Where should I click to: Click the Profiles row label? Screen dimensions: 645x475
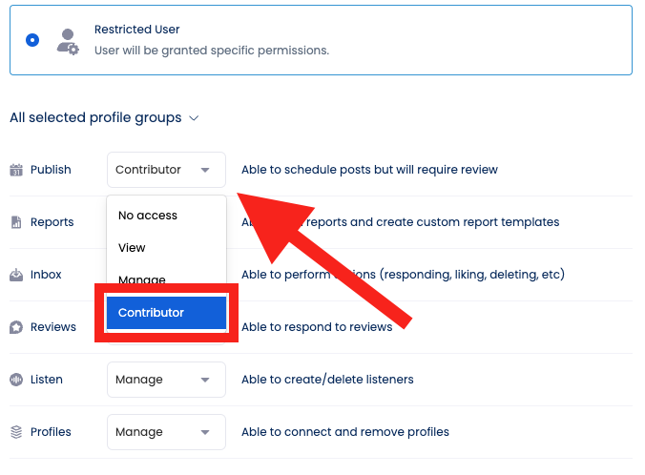pyautogui.click(x=51, y=432)
